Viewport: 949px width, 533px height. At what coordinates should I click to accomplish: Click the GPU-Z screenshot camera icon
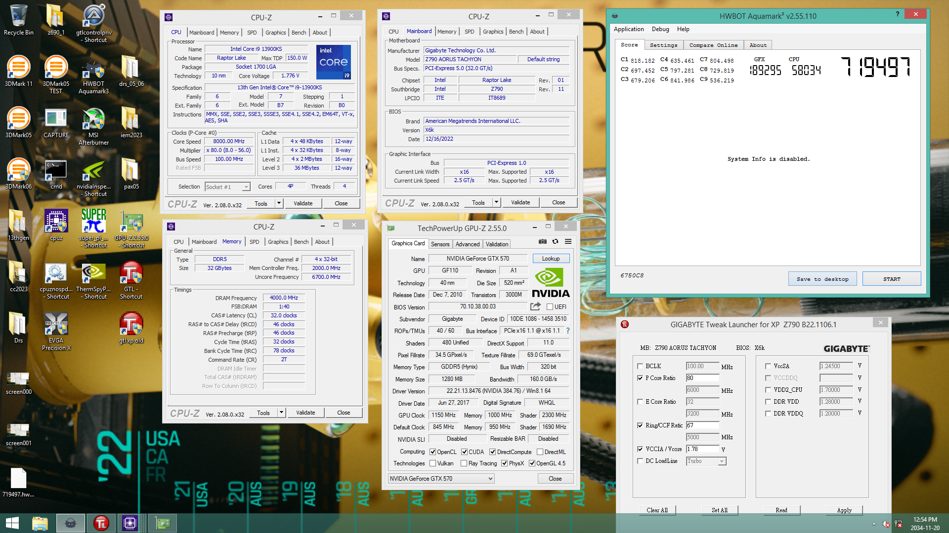coord(543,241)
